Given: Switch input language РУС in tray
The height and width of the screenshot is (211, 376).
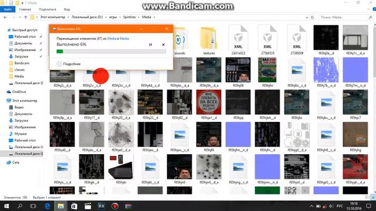Looking at the screenshot, I should pos(340,206).
